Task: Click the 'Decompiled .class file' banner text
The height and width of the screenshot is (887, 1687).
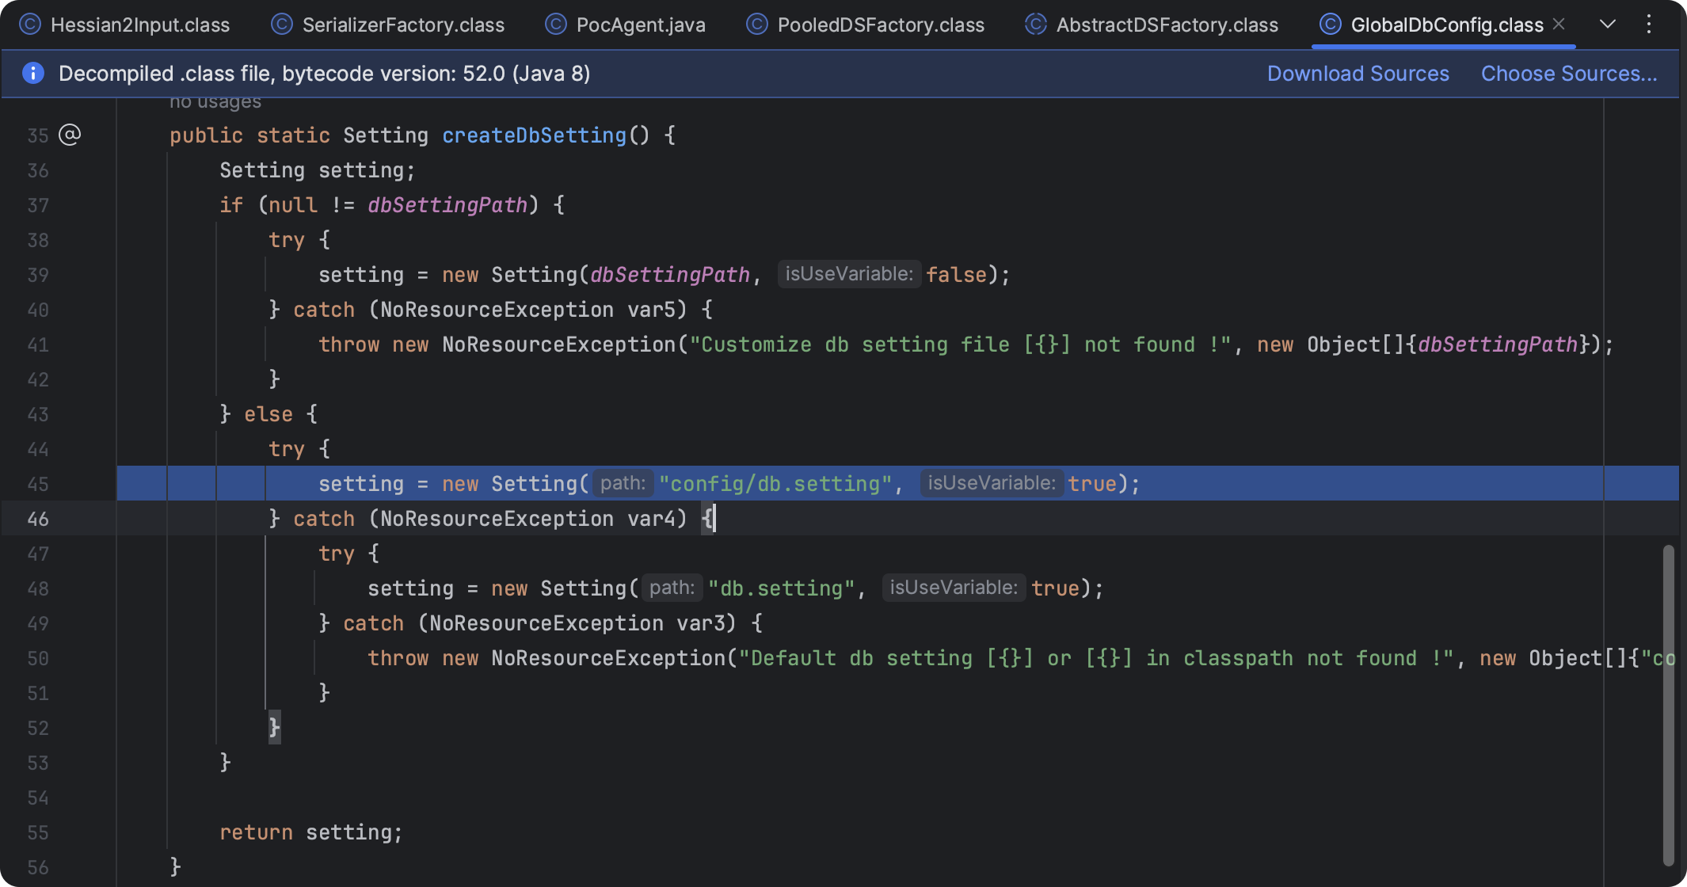Action: point(324,74)
